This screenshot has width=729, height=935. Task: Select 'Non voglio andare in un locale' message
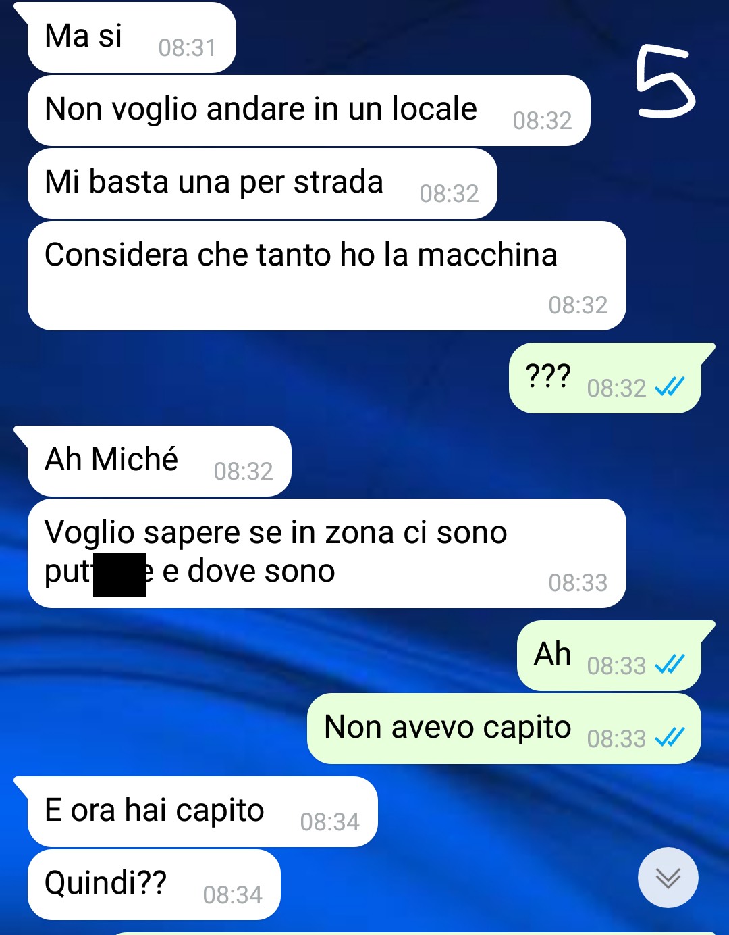(x=309, y=111)
